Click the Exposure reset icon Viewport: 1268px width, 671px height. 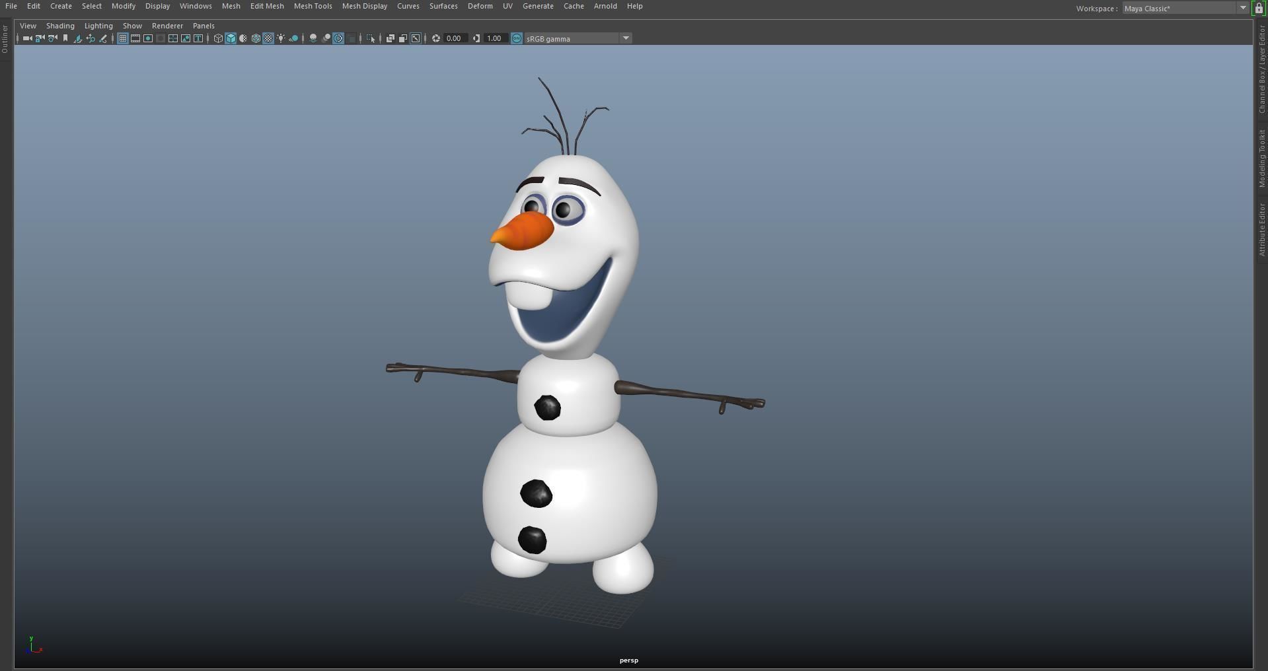[436, 38]
